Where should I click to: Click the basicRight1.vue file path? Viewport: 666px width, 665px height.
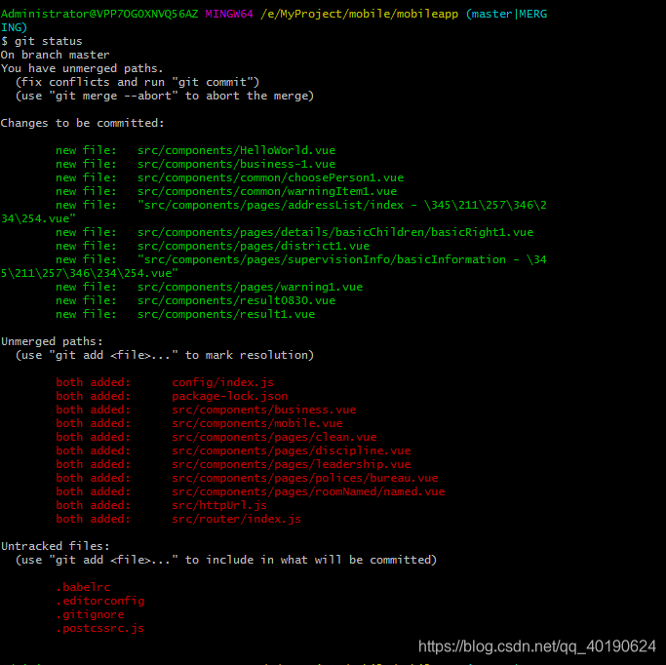pyautogui.click(x=335, y=232)
